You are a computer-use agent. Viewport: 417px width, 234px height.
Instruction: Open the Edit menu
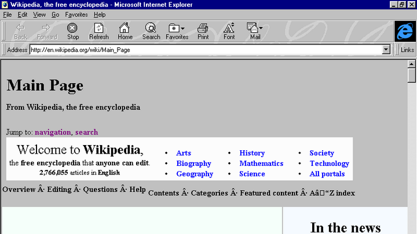23,14
